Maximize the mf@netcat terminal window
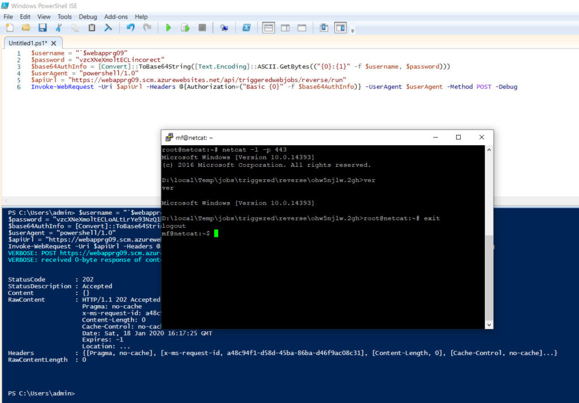Image resolution: width=579 pixels, height=403 pixels. pyautogui.click(x=459, y=137)
